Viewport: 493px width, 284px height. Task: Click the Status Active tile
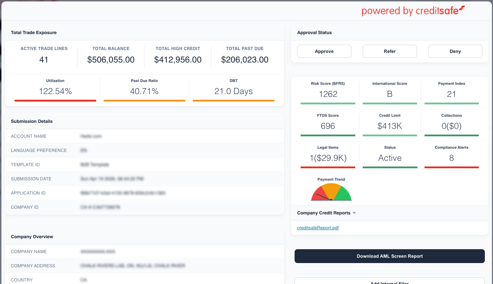[x=389, y=155]
